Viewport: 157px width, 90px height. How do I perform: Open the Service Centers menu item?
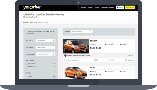pos(107,7)
